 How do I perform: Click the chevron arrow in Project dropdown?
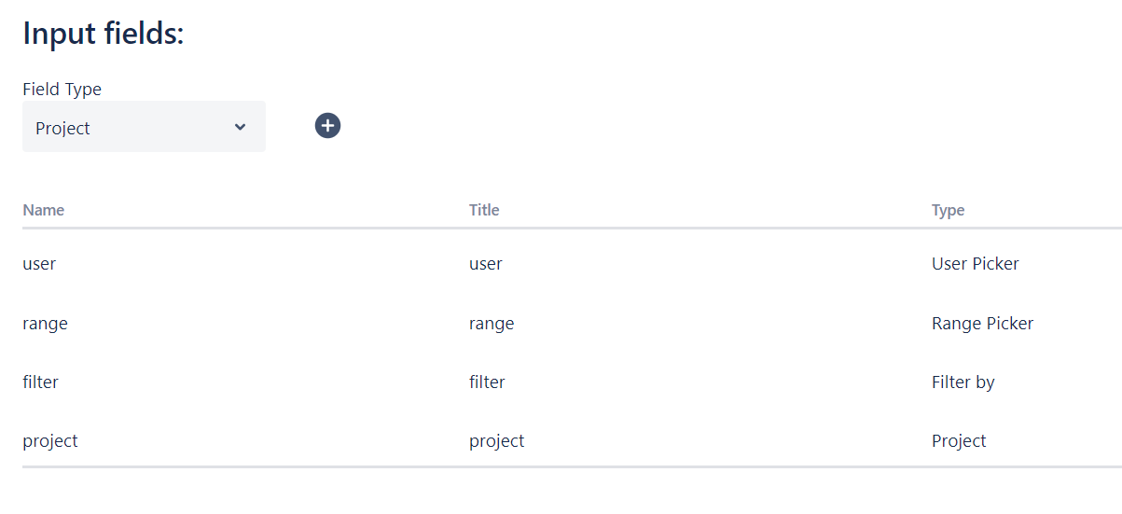coord(240,127)
